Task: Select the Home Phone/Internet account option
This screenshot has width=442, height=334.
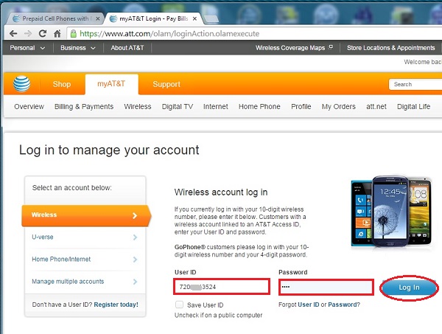Action: pos(85,260)
